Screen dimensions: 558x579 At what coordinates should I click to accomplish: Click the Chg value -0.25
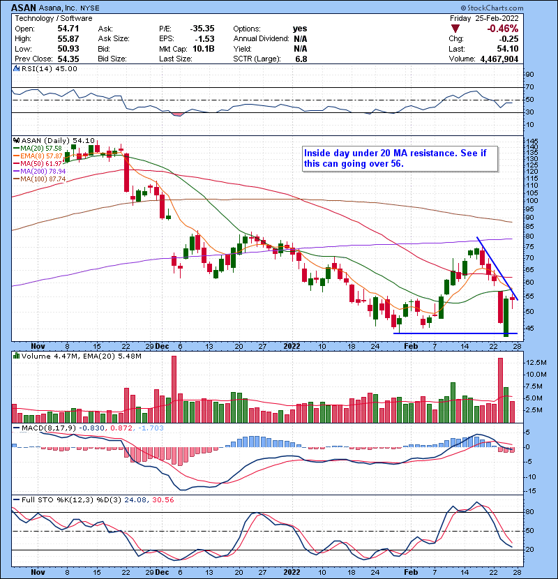[x=509, y=39]
